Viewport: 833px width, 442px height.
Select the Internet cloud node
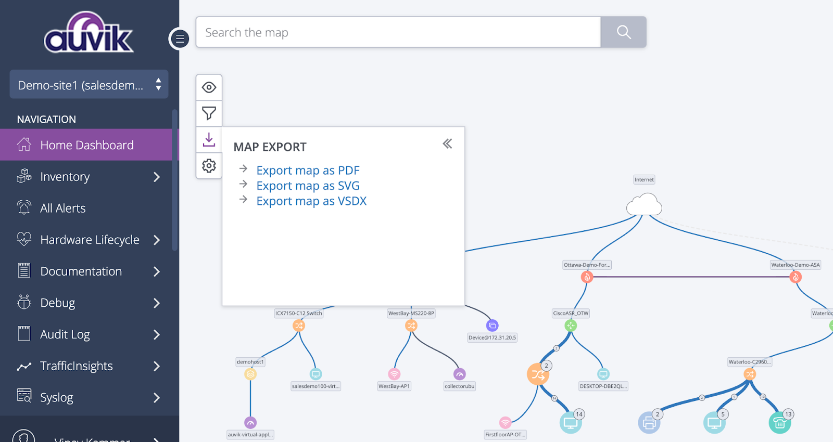pyautogui.click(x=644, y=204)
